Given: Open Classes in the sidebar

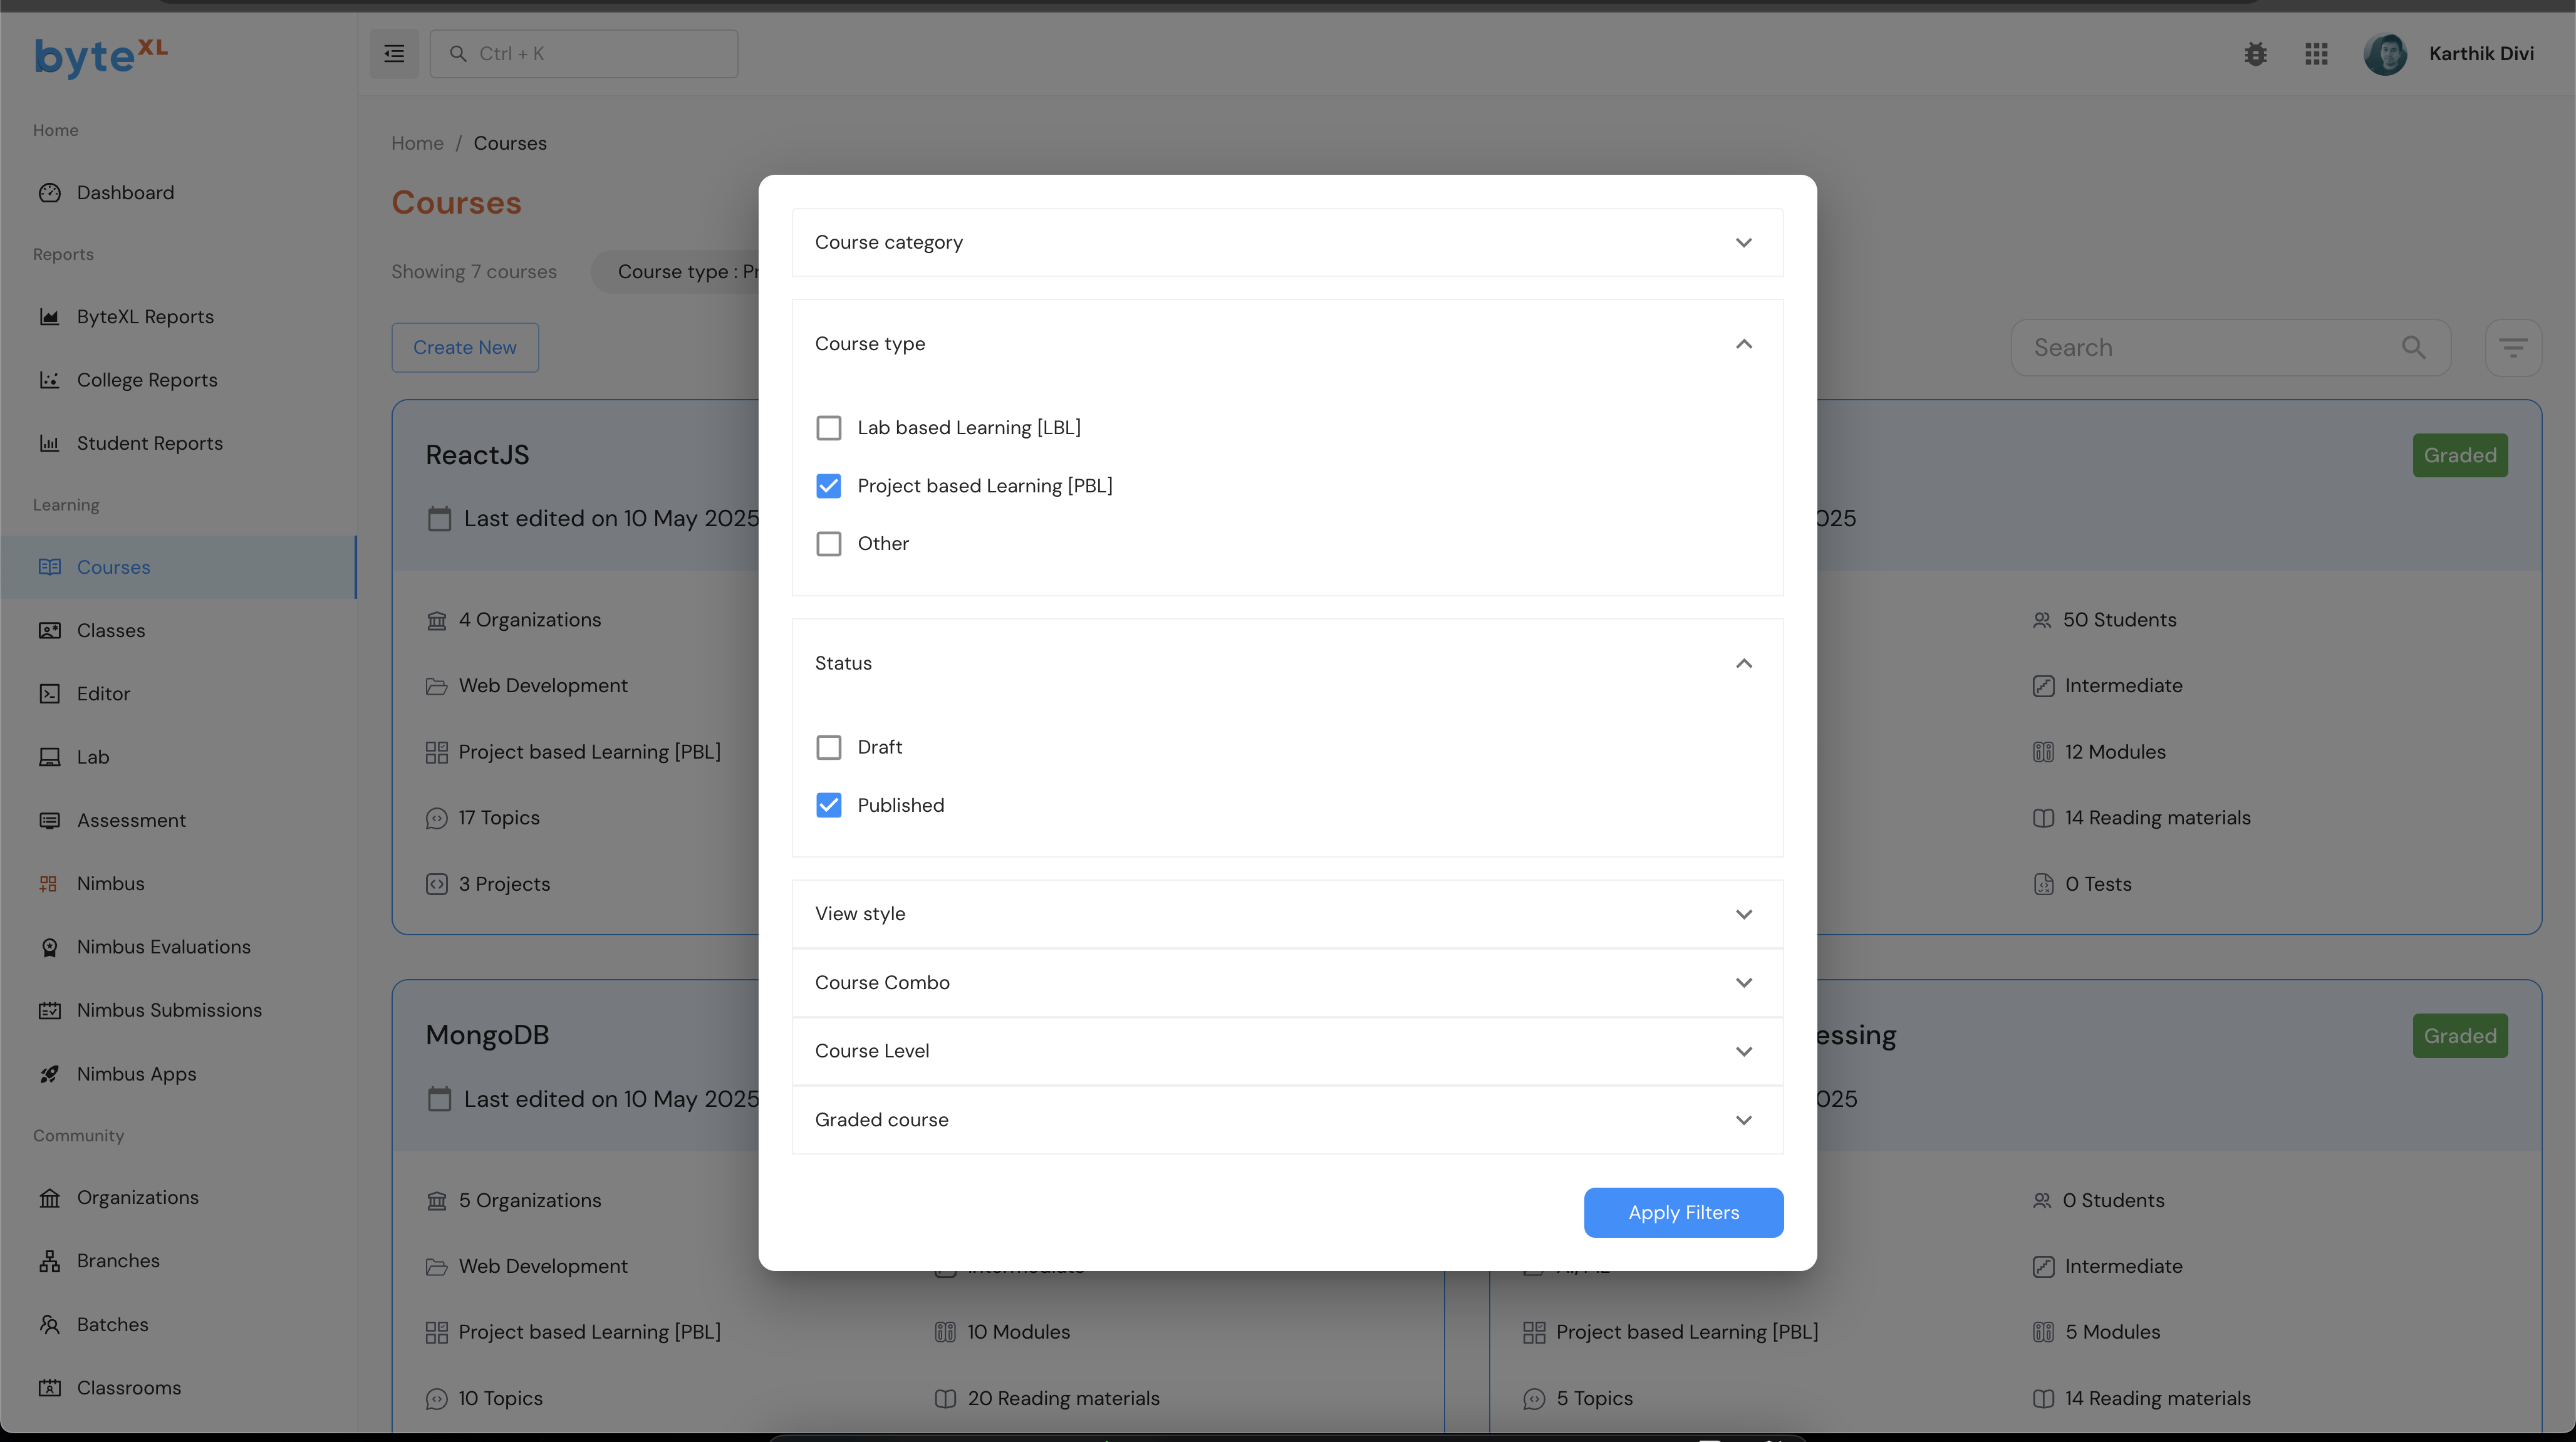Looking at the screenshot, I should tap(111, 631).
